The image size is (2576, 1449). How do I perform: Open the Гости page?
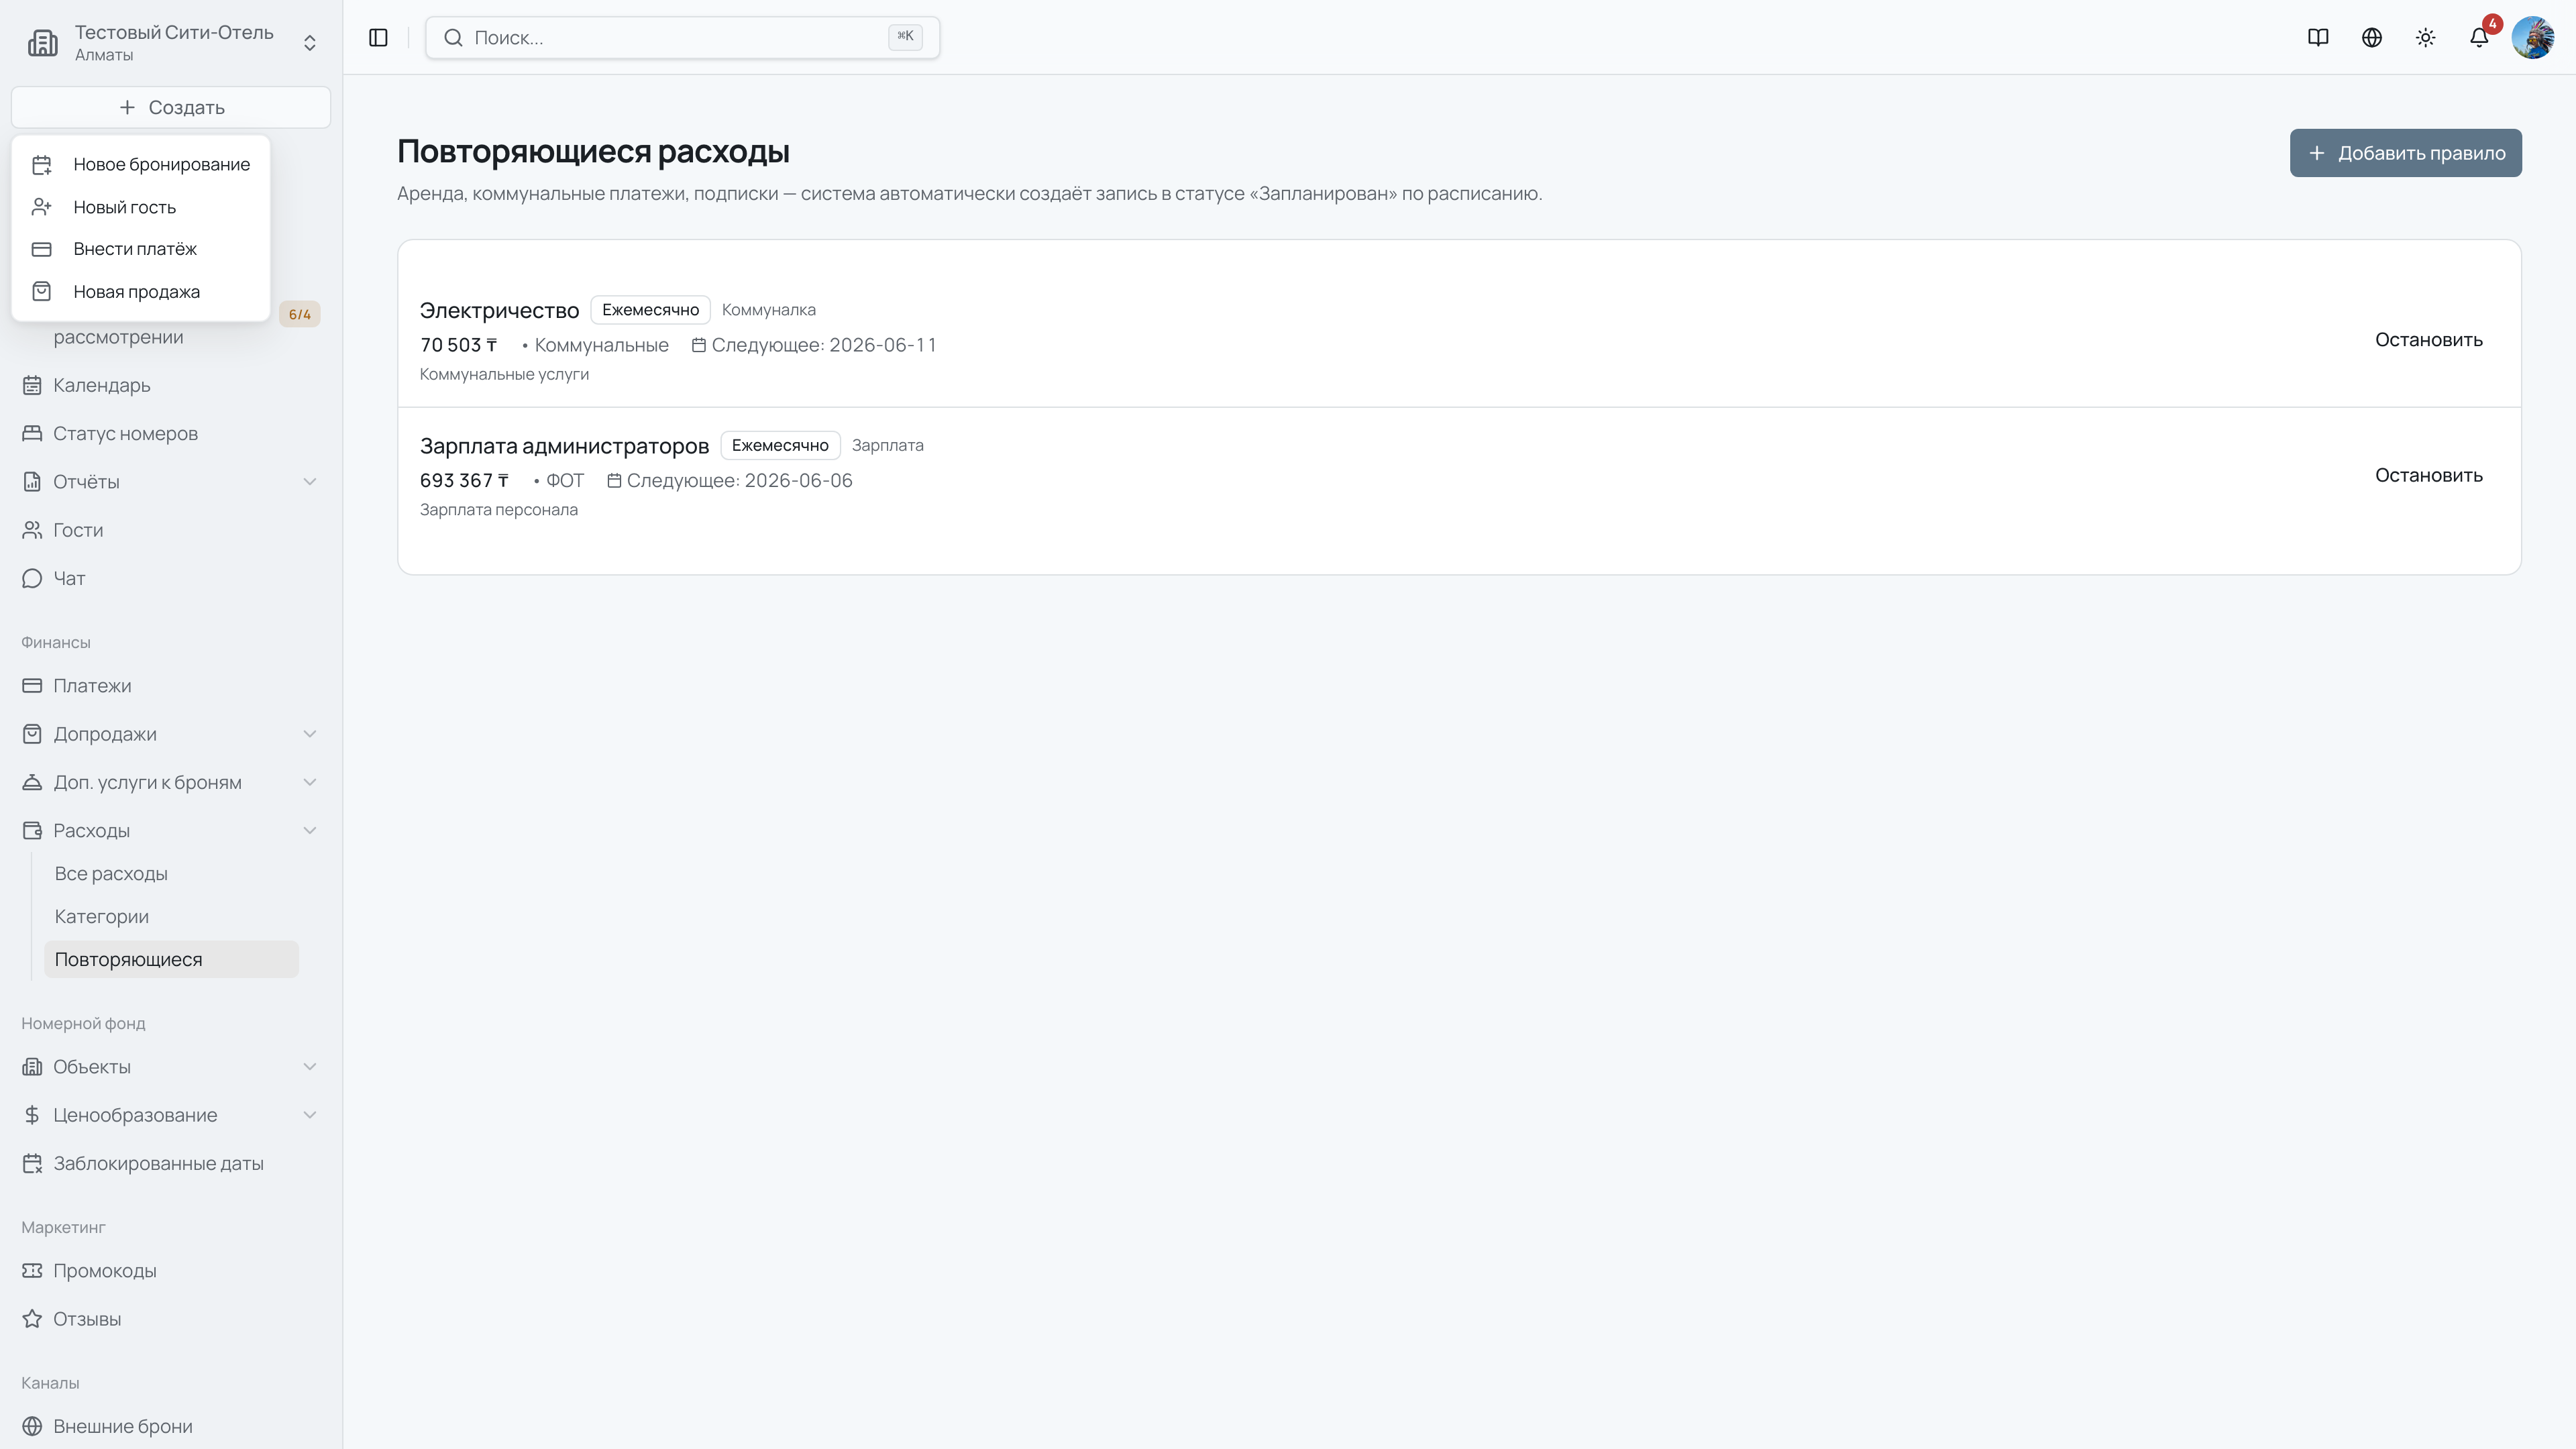[171, 530]
